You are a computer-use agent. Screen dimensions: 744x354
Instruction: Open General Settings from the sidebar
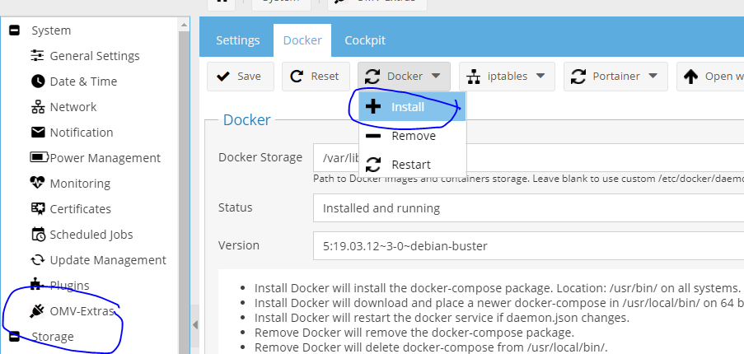click(94, 56)
